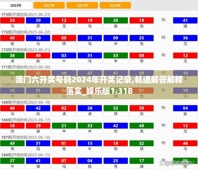Image resolution: width=198 pixels, height=170 pixels.
Task: Select blue special number 36 in period 173
Action: pyautogui.click(x=185, y=38)
